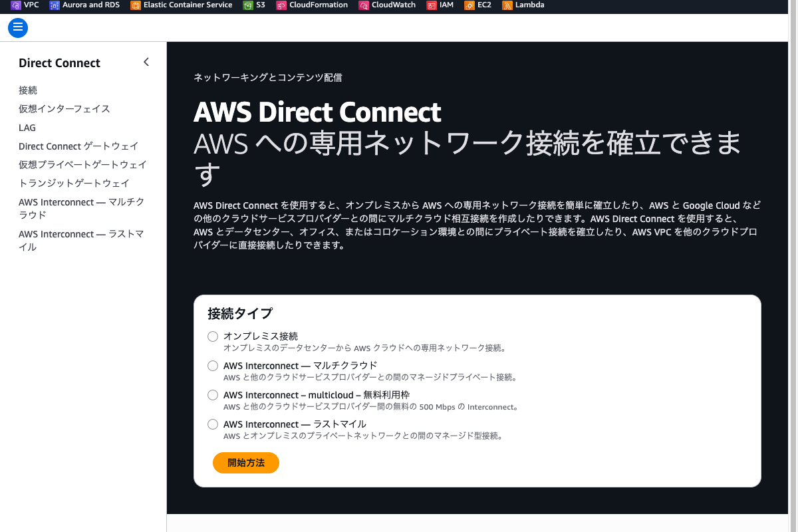Open Direct Connect ゲートウェイ sidebar link
Viewport: 798px width, 532px height.
pos(78,146)
